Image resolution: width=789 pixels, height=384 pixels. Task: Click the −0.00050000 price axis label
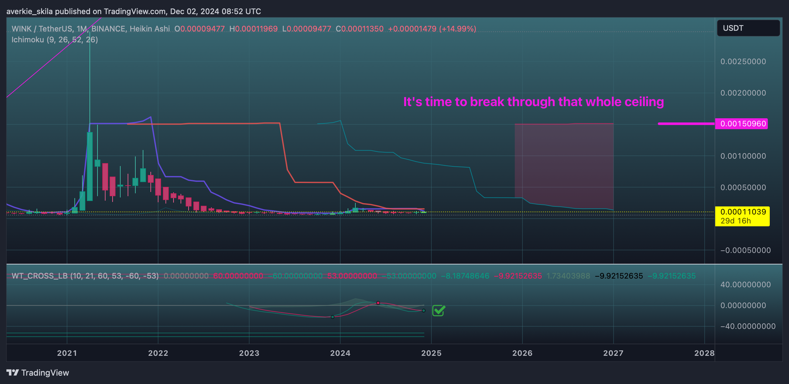[x=745, y=250]
